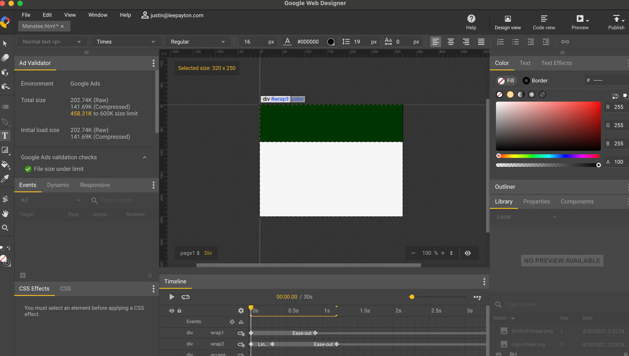This screenshot has height=356, width=629.
Task: Open events All filter dropdown
Action: (50, 200)
